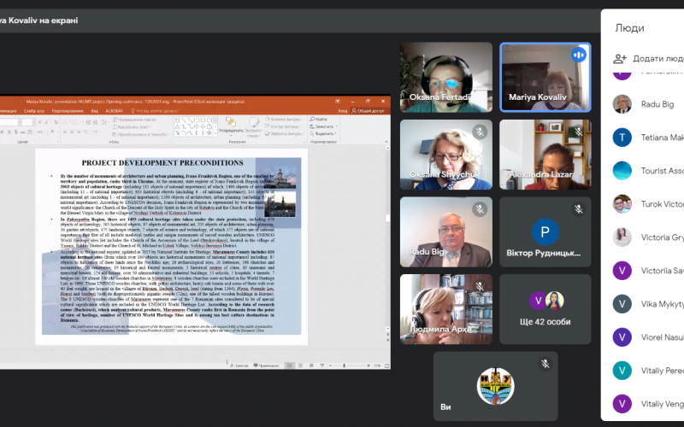The width and height of the screenshot is (684, 427).
Task: Open ACROBAT tab in PowerPoint
Action: (x=115, y=111)
